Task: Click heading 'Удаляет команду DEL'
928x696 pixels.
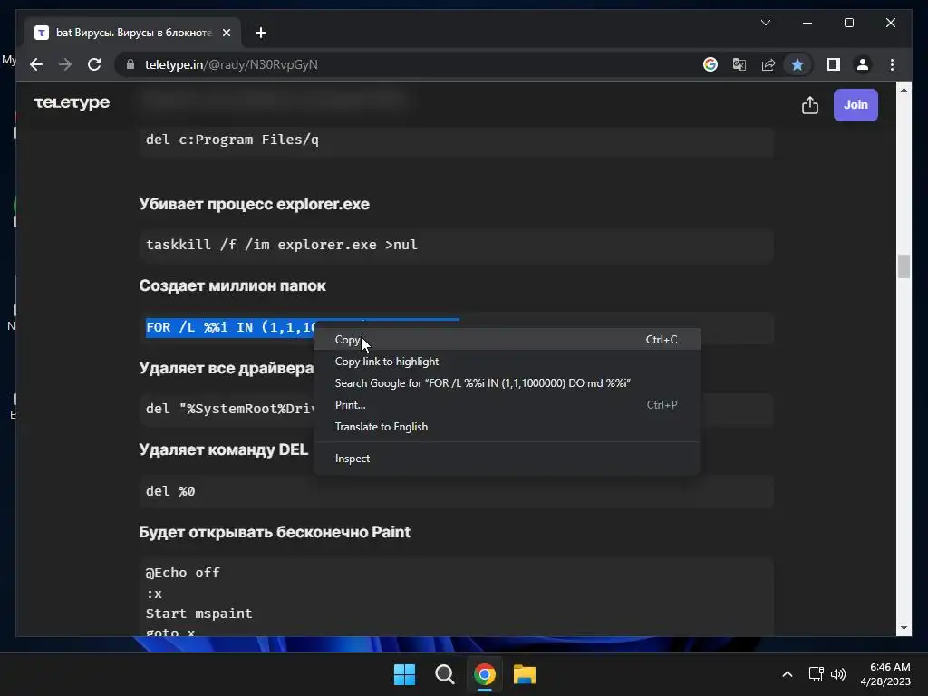Action: [x=224, y=449]
